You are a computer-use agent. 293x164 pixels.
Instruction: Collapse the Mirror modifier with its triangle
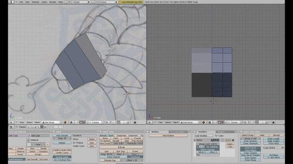(x=195, y=140)
